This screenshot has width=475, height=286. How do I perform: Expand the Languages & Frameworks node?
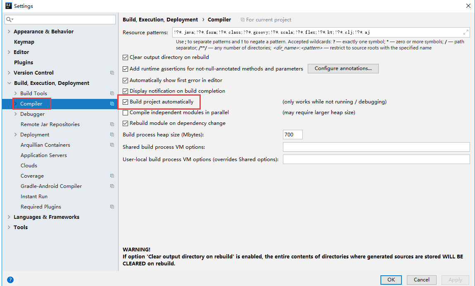pos(9,217)
